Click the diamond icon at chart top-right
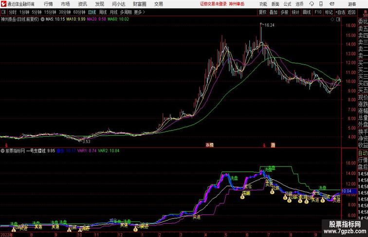Image resolution: width=368 pixels, height=237 pixels. click(x=332, y=19)
